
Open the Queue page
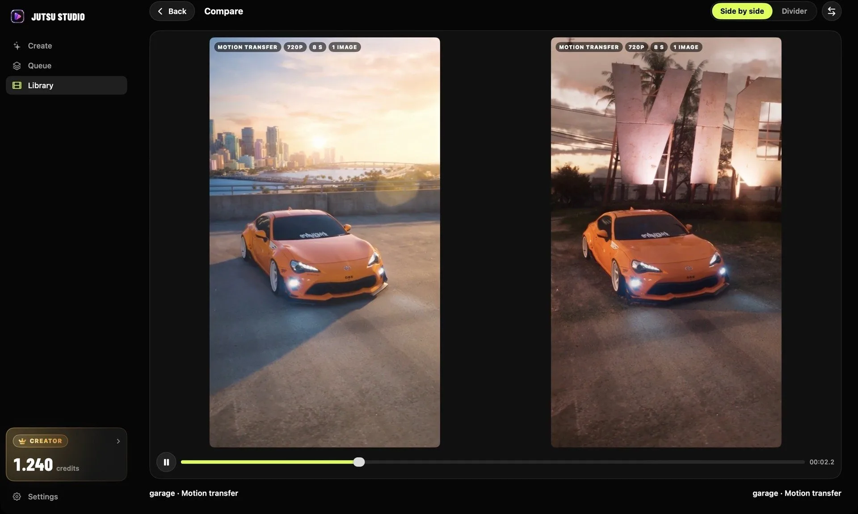pyautogui.click(x=67, y=66)
